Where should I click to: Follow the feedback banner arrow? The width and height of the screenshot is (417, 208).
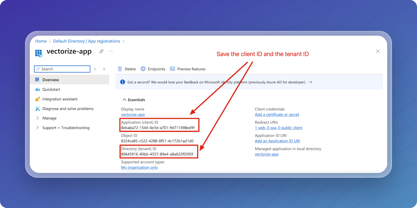click(x=310, y=82)
